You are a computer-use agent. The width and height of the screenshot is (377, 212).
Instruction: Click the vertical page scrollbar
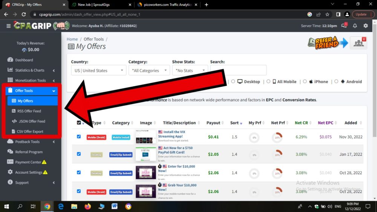point(374,80)
